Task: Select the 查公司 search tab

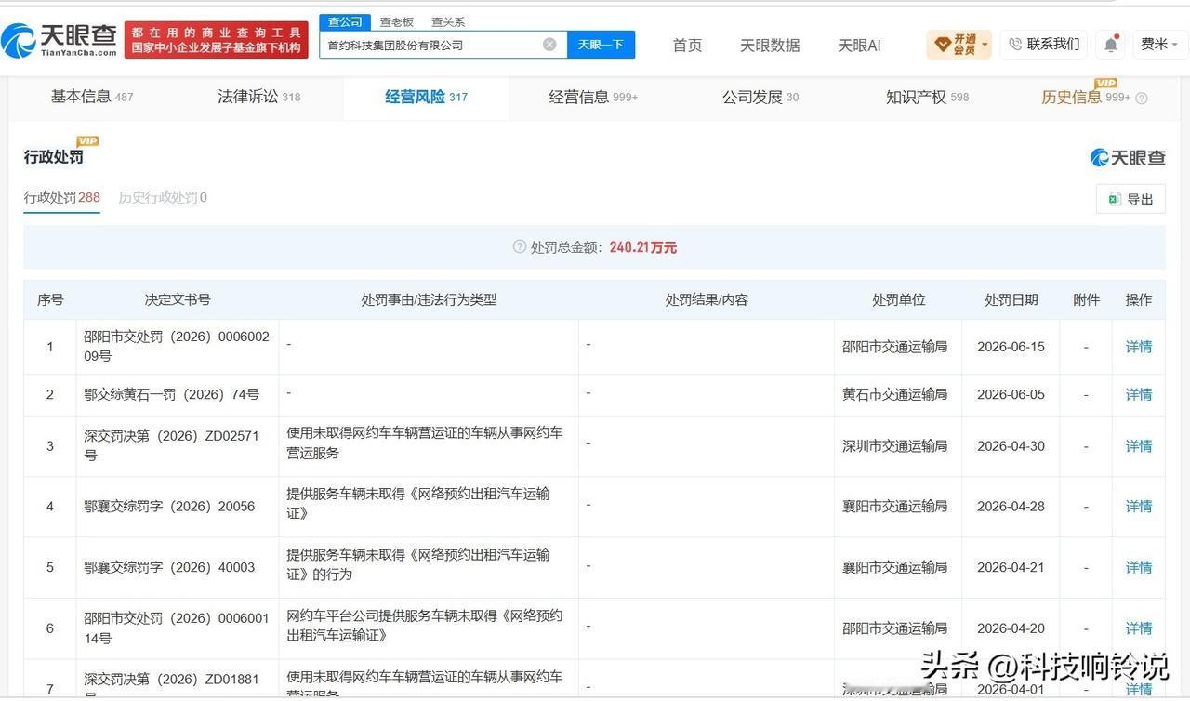Action: (x=345, y=21)
